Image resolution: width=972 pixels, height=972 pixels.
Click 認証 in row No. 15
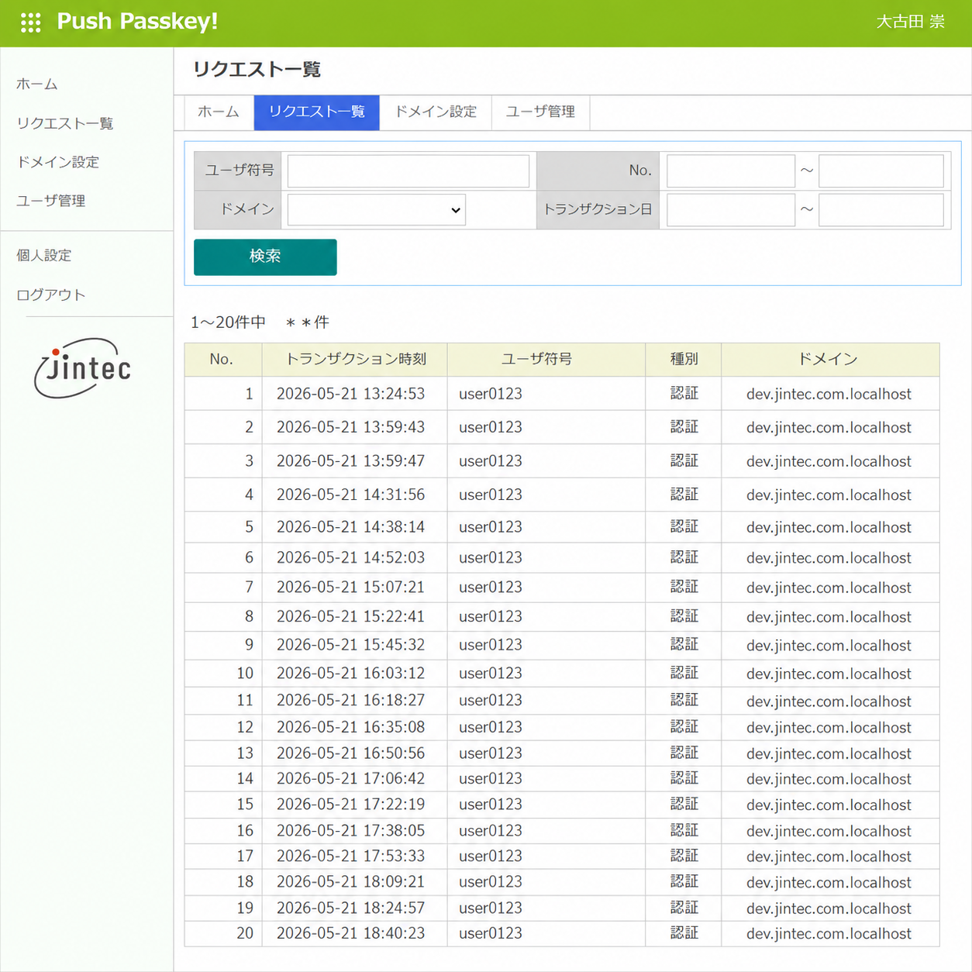684,805
